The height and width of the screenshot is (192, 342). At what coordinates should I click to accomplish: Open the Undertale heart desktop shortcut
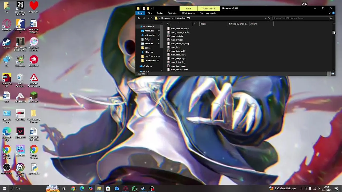[34, 7]
